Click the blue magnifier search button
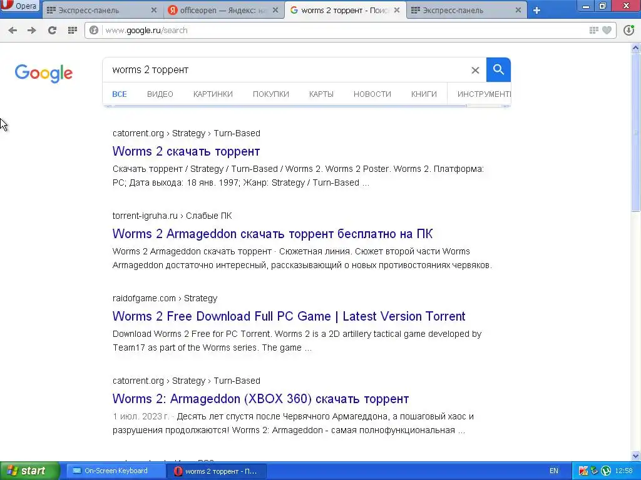This screenshot has width=641, height=480. pos(498,70)
